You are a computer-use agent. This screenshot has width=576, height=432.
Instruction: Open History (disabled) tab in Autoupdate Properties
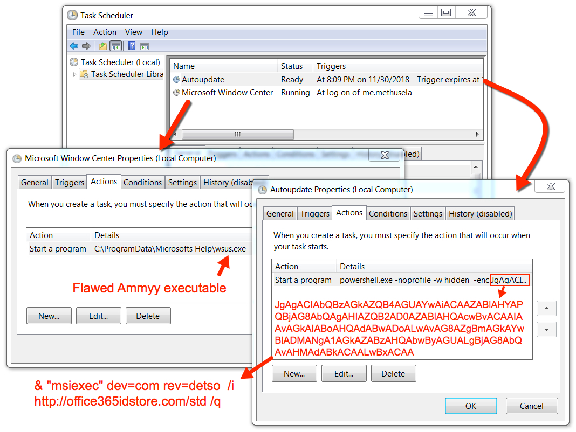coord(480,214)
